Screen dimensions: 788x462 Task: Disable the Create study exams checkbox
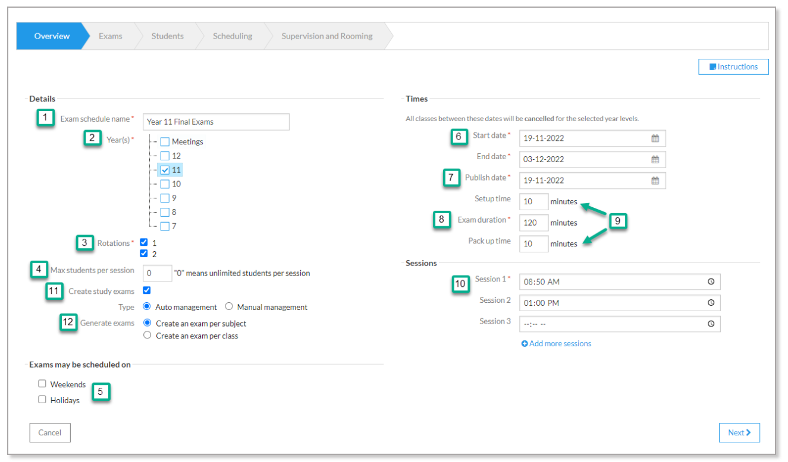(147, 290)
